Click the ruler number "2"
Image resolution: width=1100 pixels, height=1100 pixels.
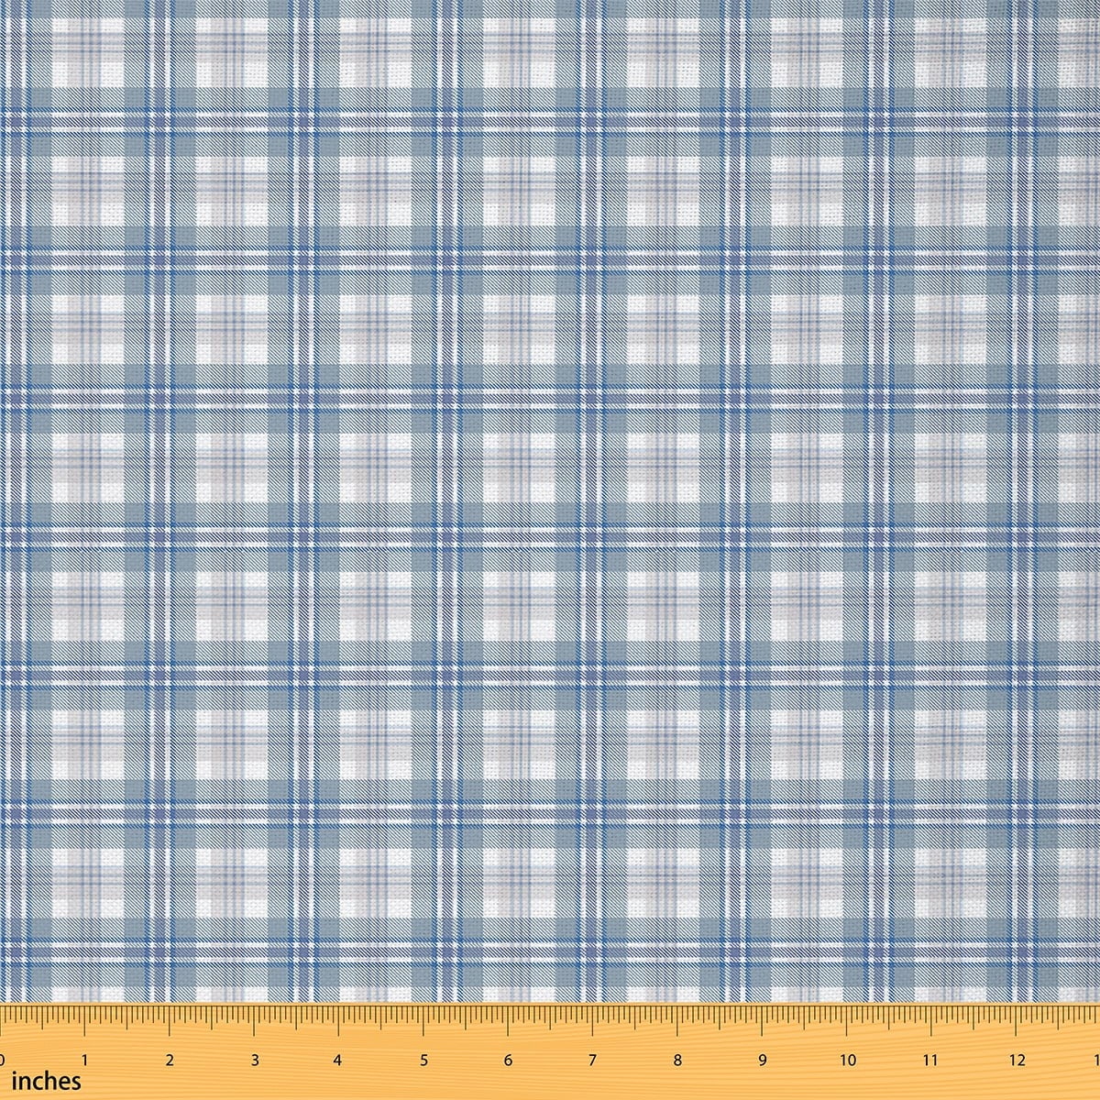coord(170,1061)
